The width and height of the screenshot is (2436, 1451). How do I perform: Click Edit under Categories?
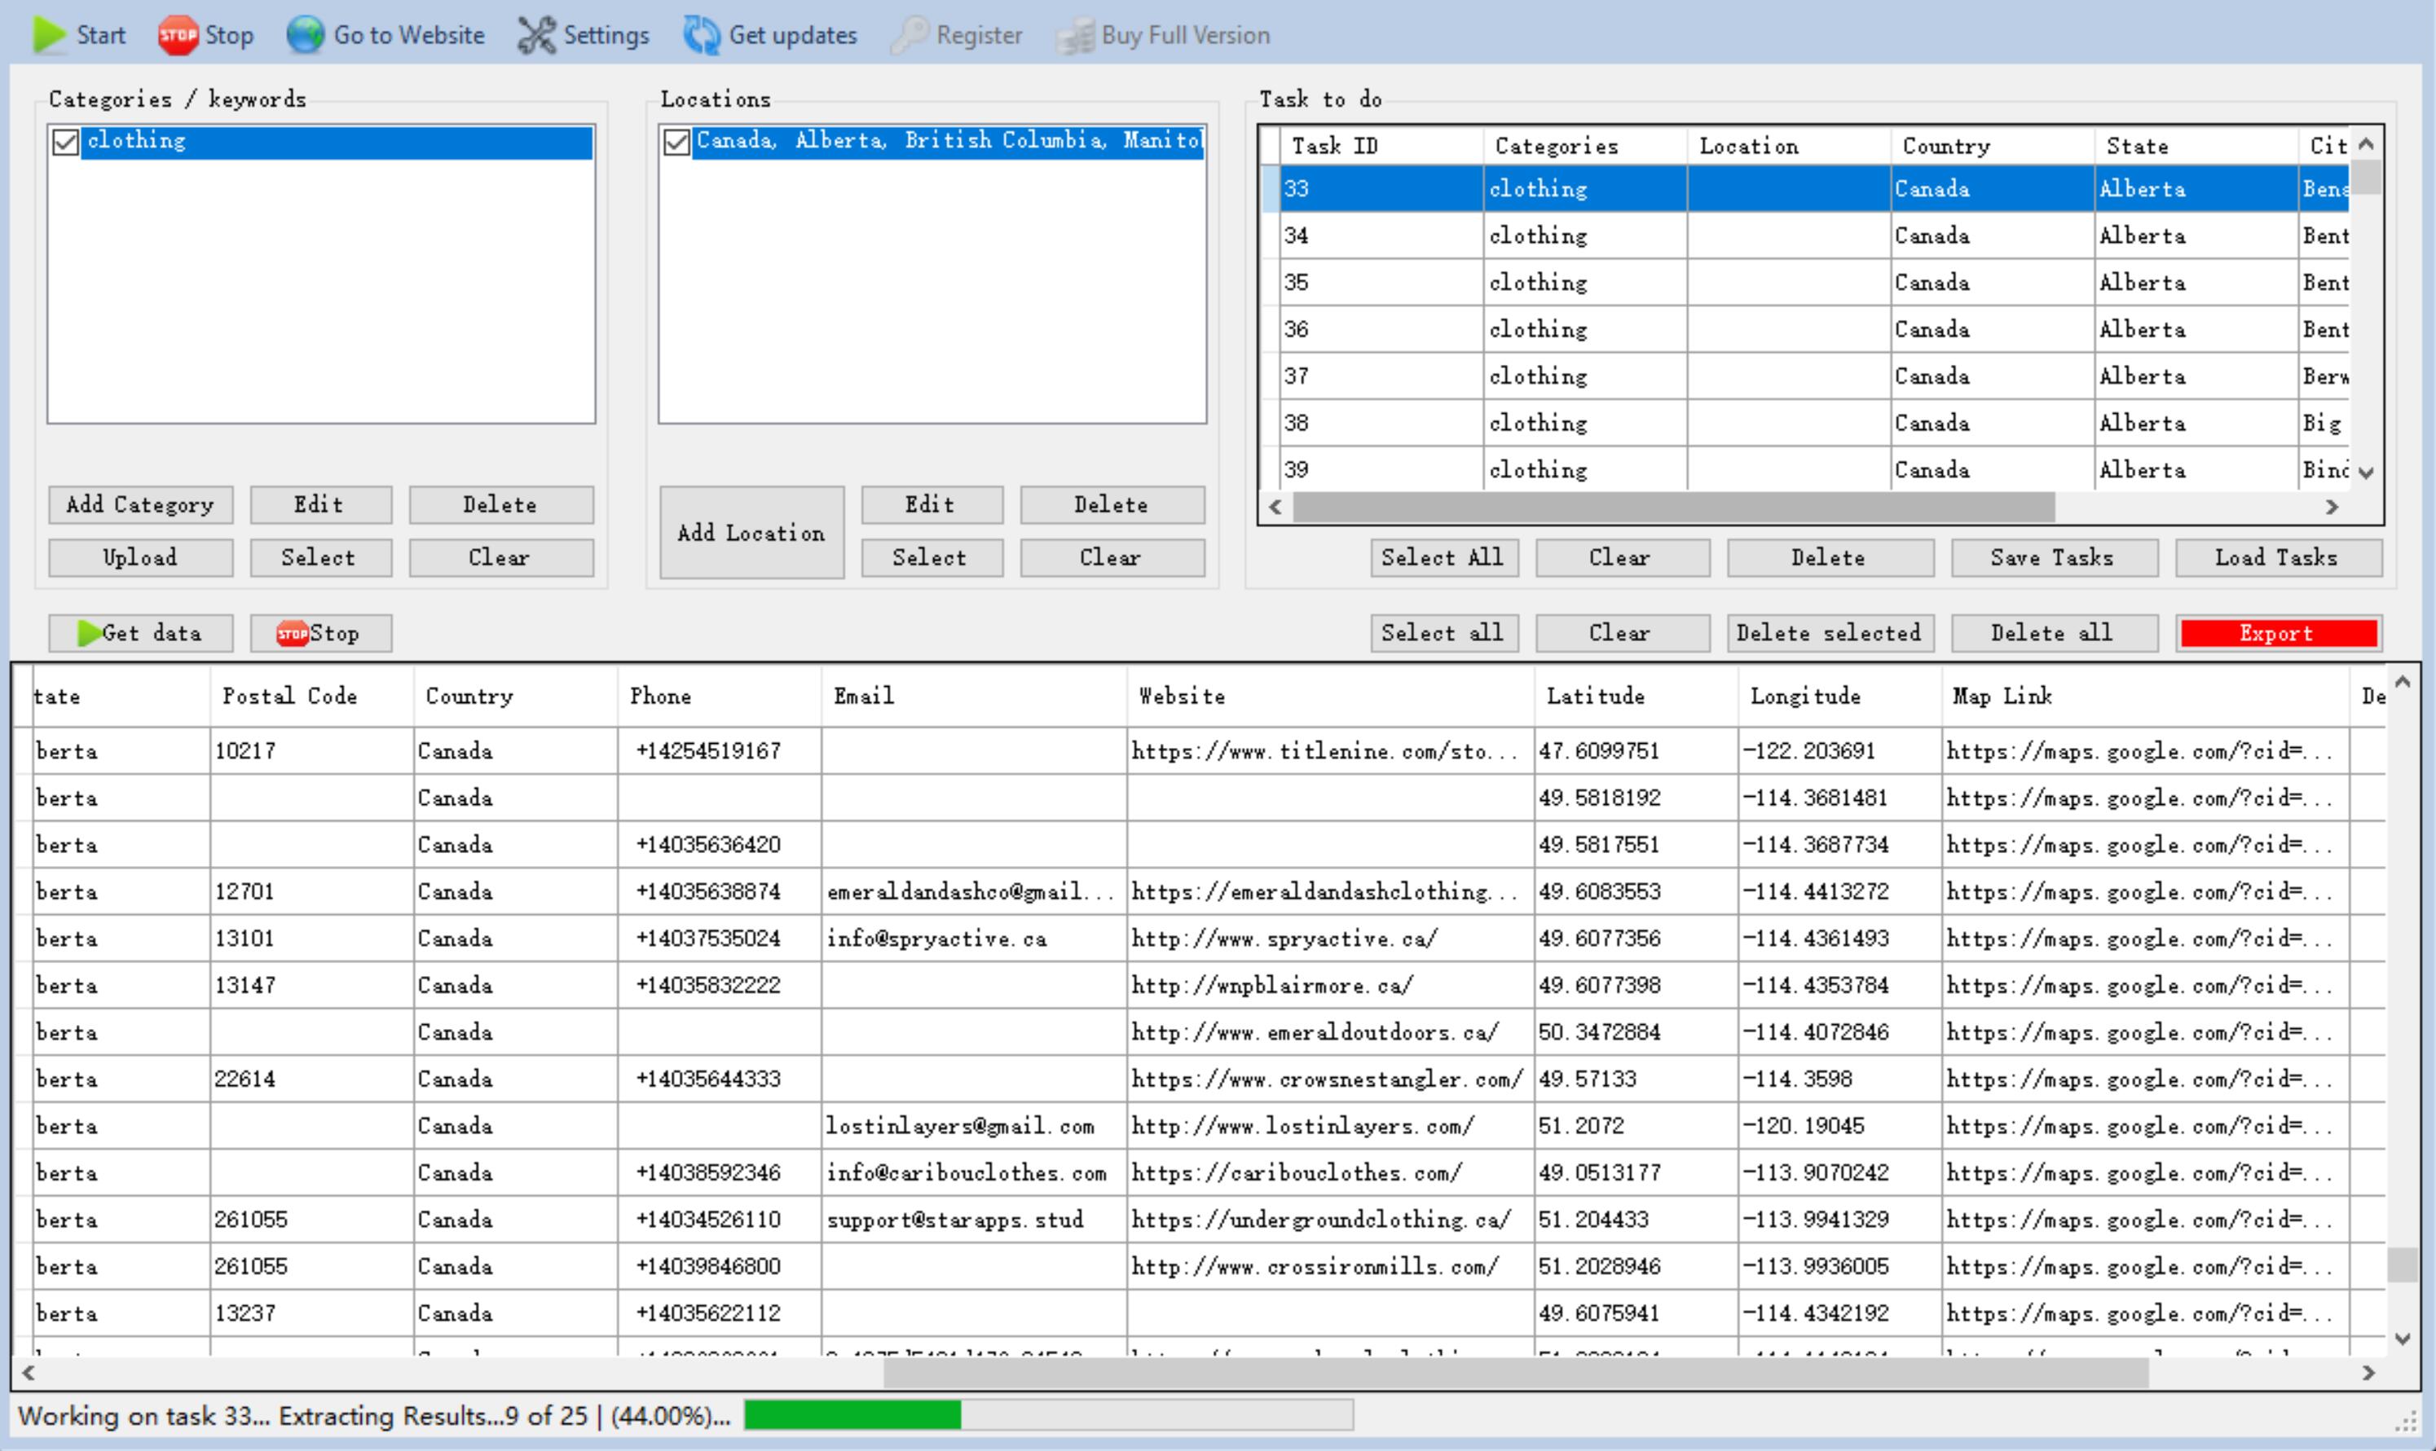coord(321,504)
